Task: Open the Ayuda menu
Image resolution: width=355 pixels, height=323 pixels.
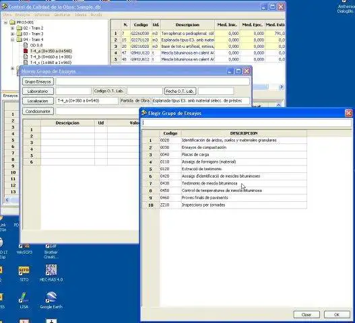Action: (96, 15)
